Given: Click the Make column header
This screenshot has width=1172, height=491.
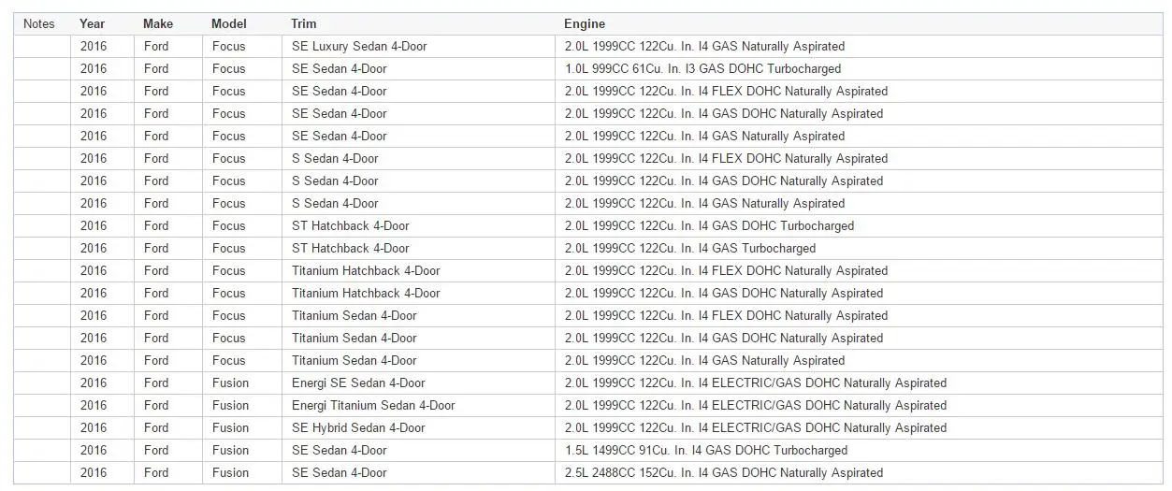Looking at the screenshot, I should [x=157, y=23].
